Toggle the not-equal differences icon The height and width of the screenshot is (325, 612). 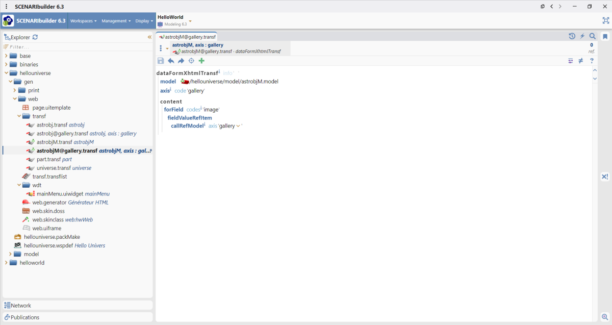581,61
